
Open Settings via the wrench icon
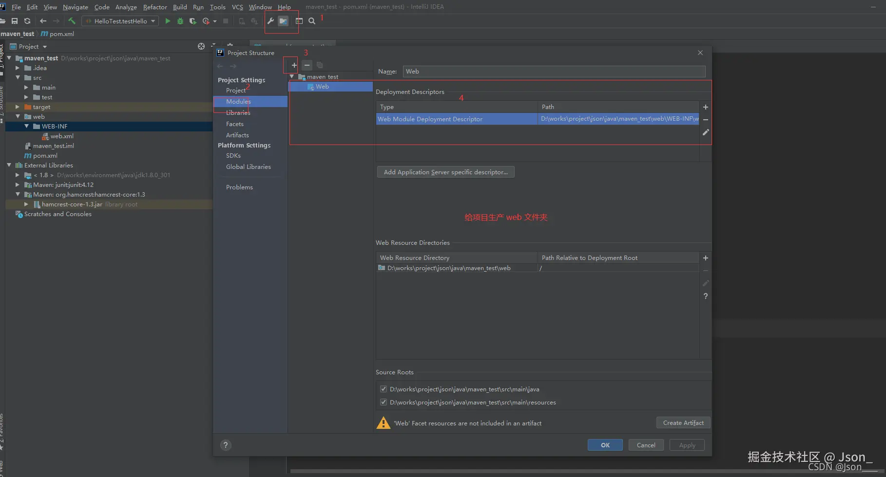click(270, 21)
